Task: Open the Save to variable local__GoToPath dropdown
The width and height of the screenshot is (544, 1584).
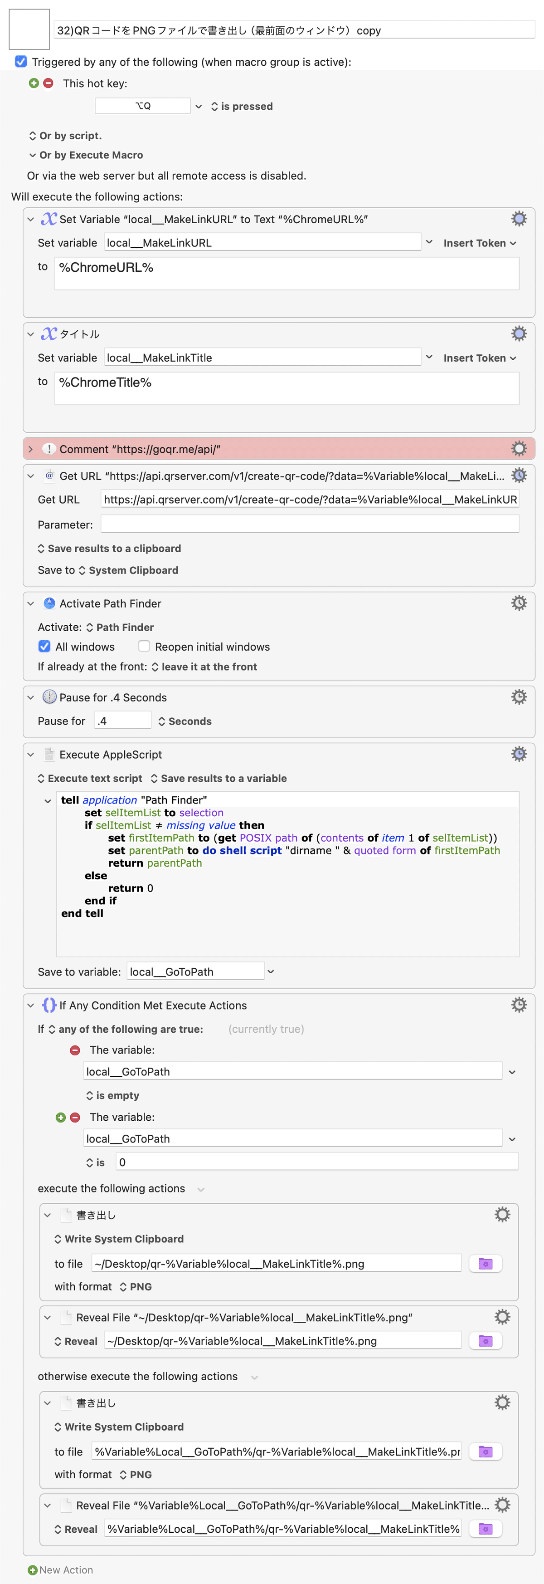Action: point(271,971)
